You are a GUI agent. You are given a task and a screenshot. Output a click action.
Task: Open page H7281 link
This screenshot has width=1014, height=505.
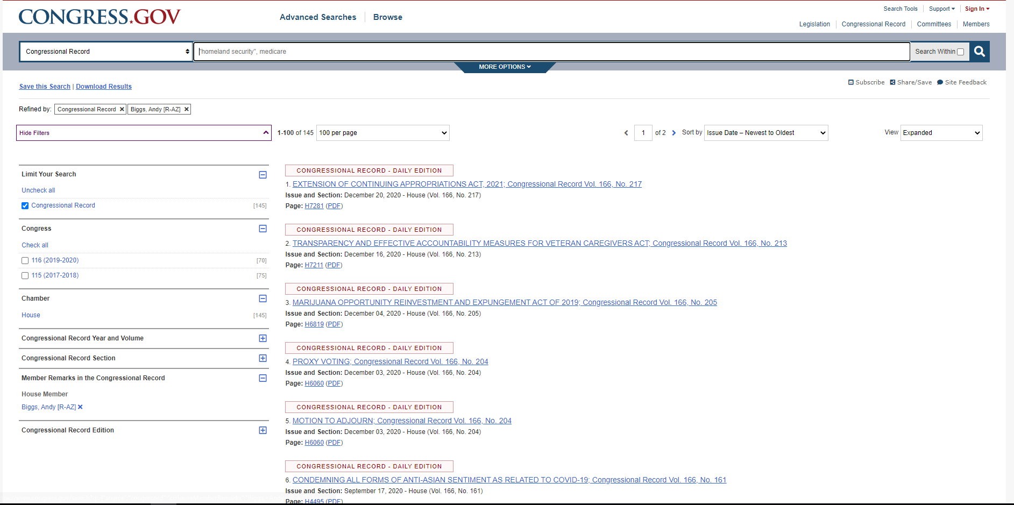(x=314, y=206)
